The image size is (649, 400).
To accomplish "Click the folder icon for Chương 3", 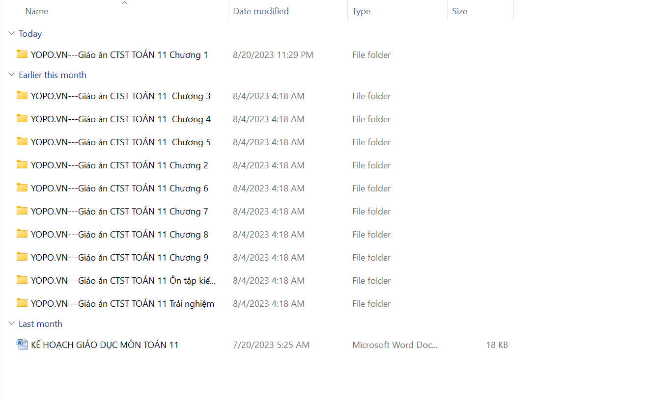I will (x=22, y=96).
